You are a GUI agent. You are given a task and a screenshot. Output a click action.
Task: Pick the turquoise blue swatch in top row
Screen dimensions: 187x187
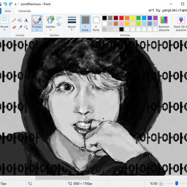(x=144, y=18)
